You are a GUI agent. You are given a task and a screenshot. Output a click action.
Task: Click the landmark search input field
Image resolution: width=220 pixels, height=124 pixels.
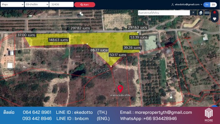coord(164,13)
